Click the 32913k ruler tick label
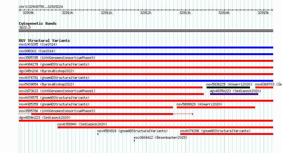This screenshot has width=282, height=153. pos(185,13)
